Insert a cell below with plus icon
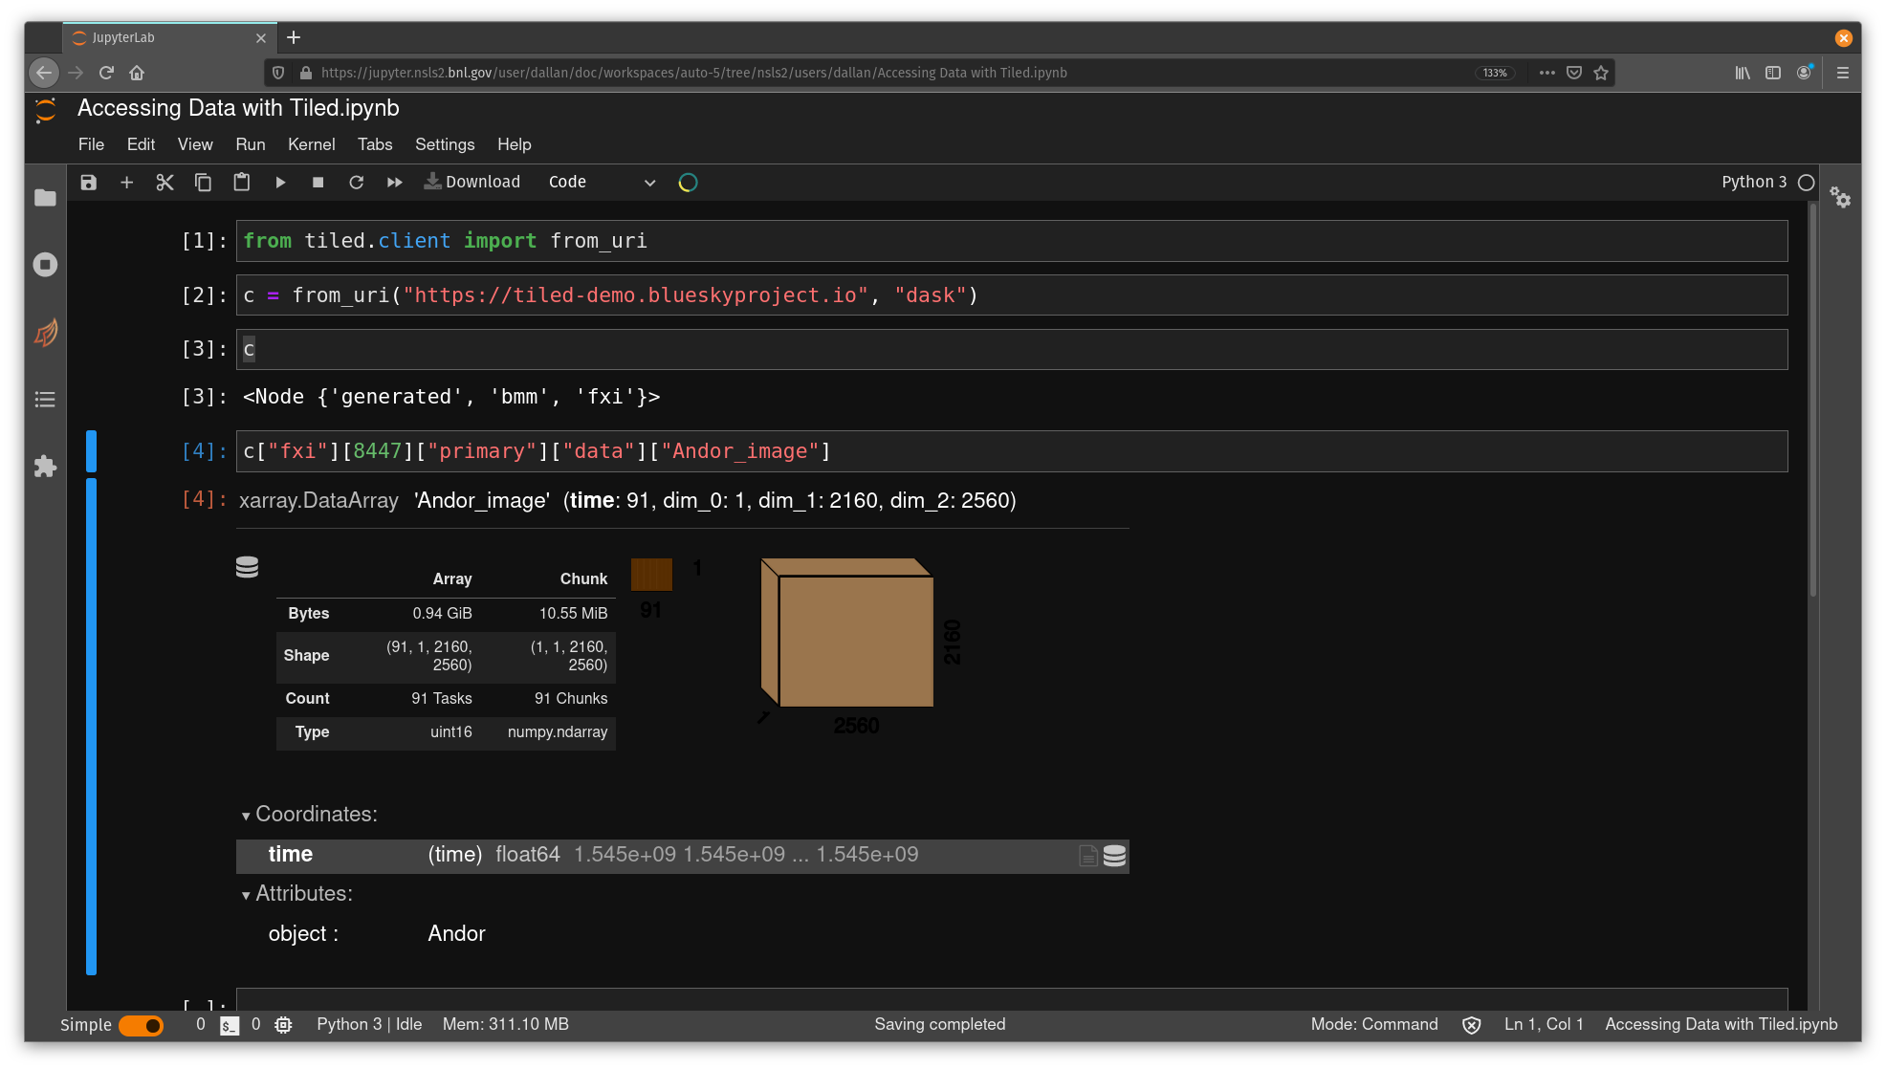The height and width of the screenshot is (1069, 1886). pos(126,182)
